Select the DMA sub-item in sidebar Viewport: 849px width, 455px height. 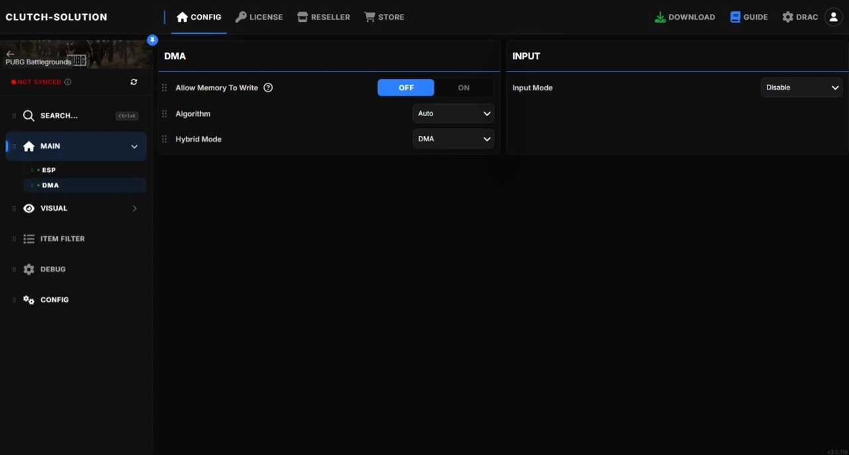85,185
